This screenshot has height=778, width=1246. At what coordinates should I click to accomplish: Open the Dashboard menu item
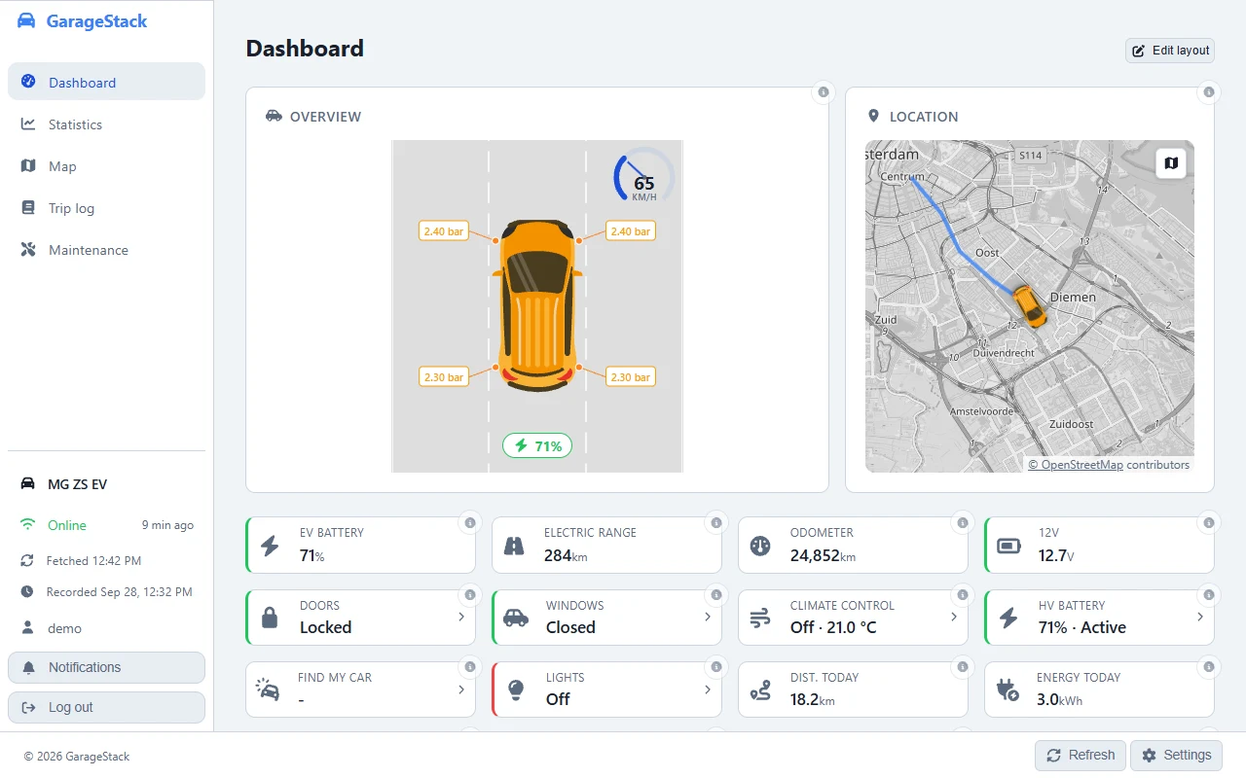pyautogui.click(x=106, y=82)
